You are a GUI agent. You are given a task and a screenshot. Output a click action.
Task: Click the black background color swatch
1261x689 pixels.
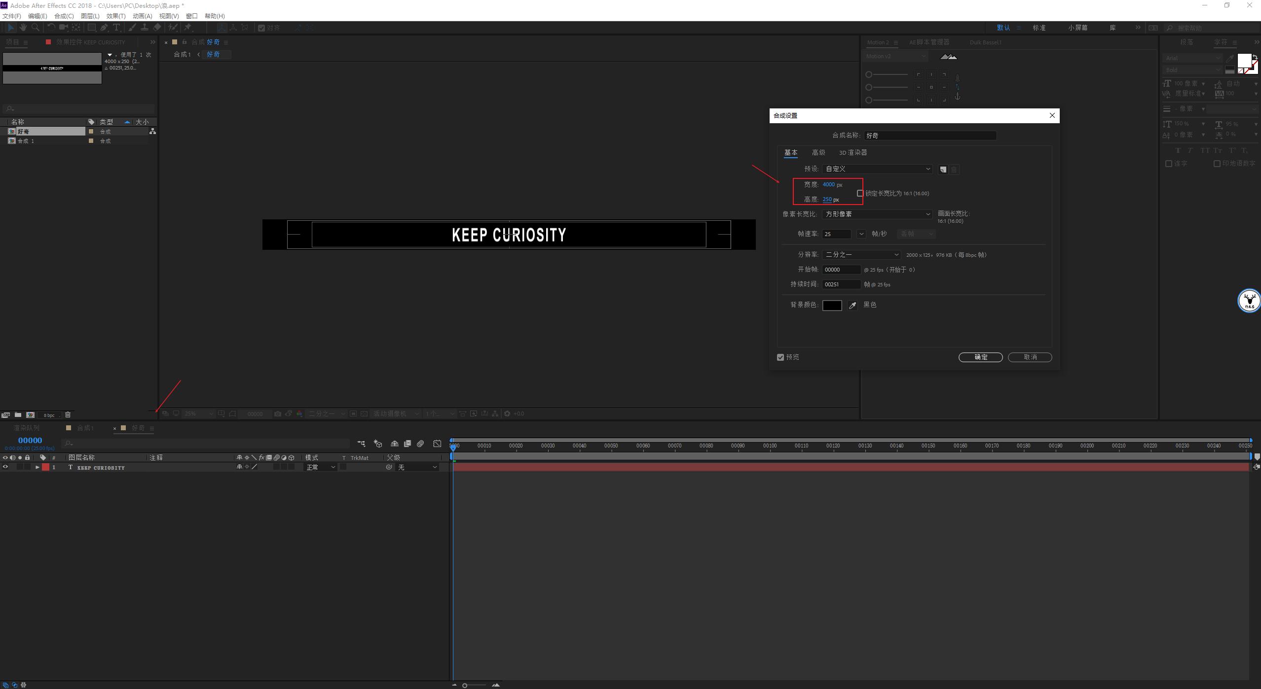[832, 306]
